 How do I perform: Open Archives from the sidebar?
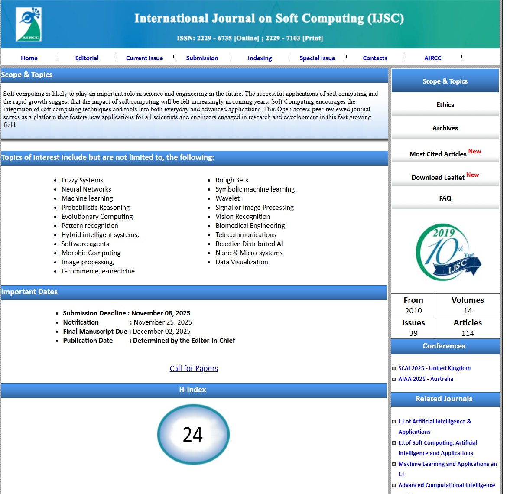445,128
